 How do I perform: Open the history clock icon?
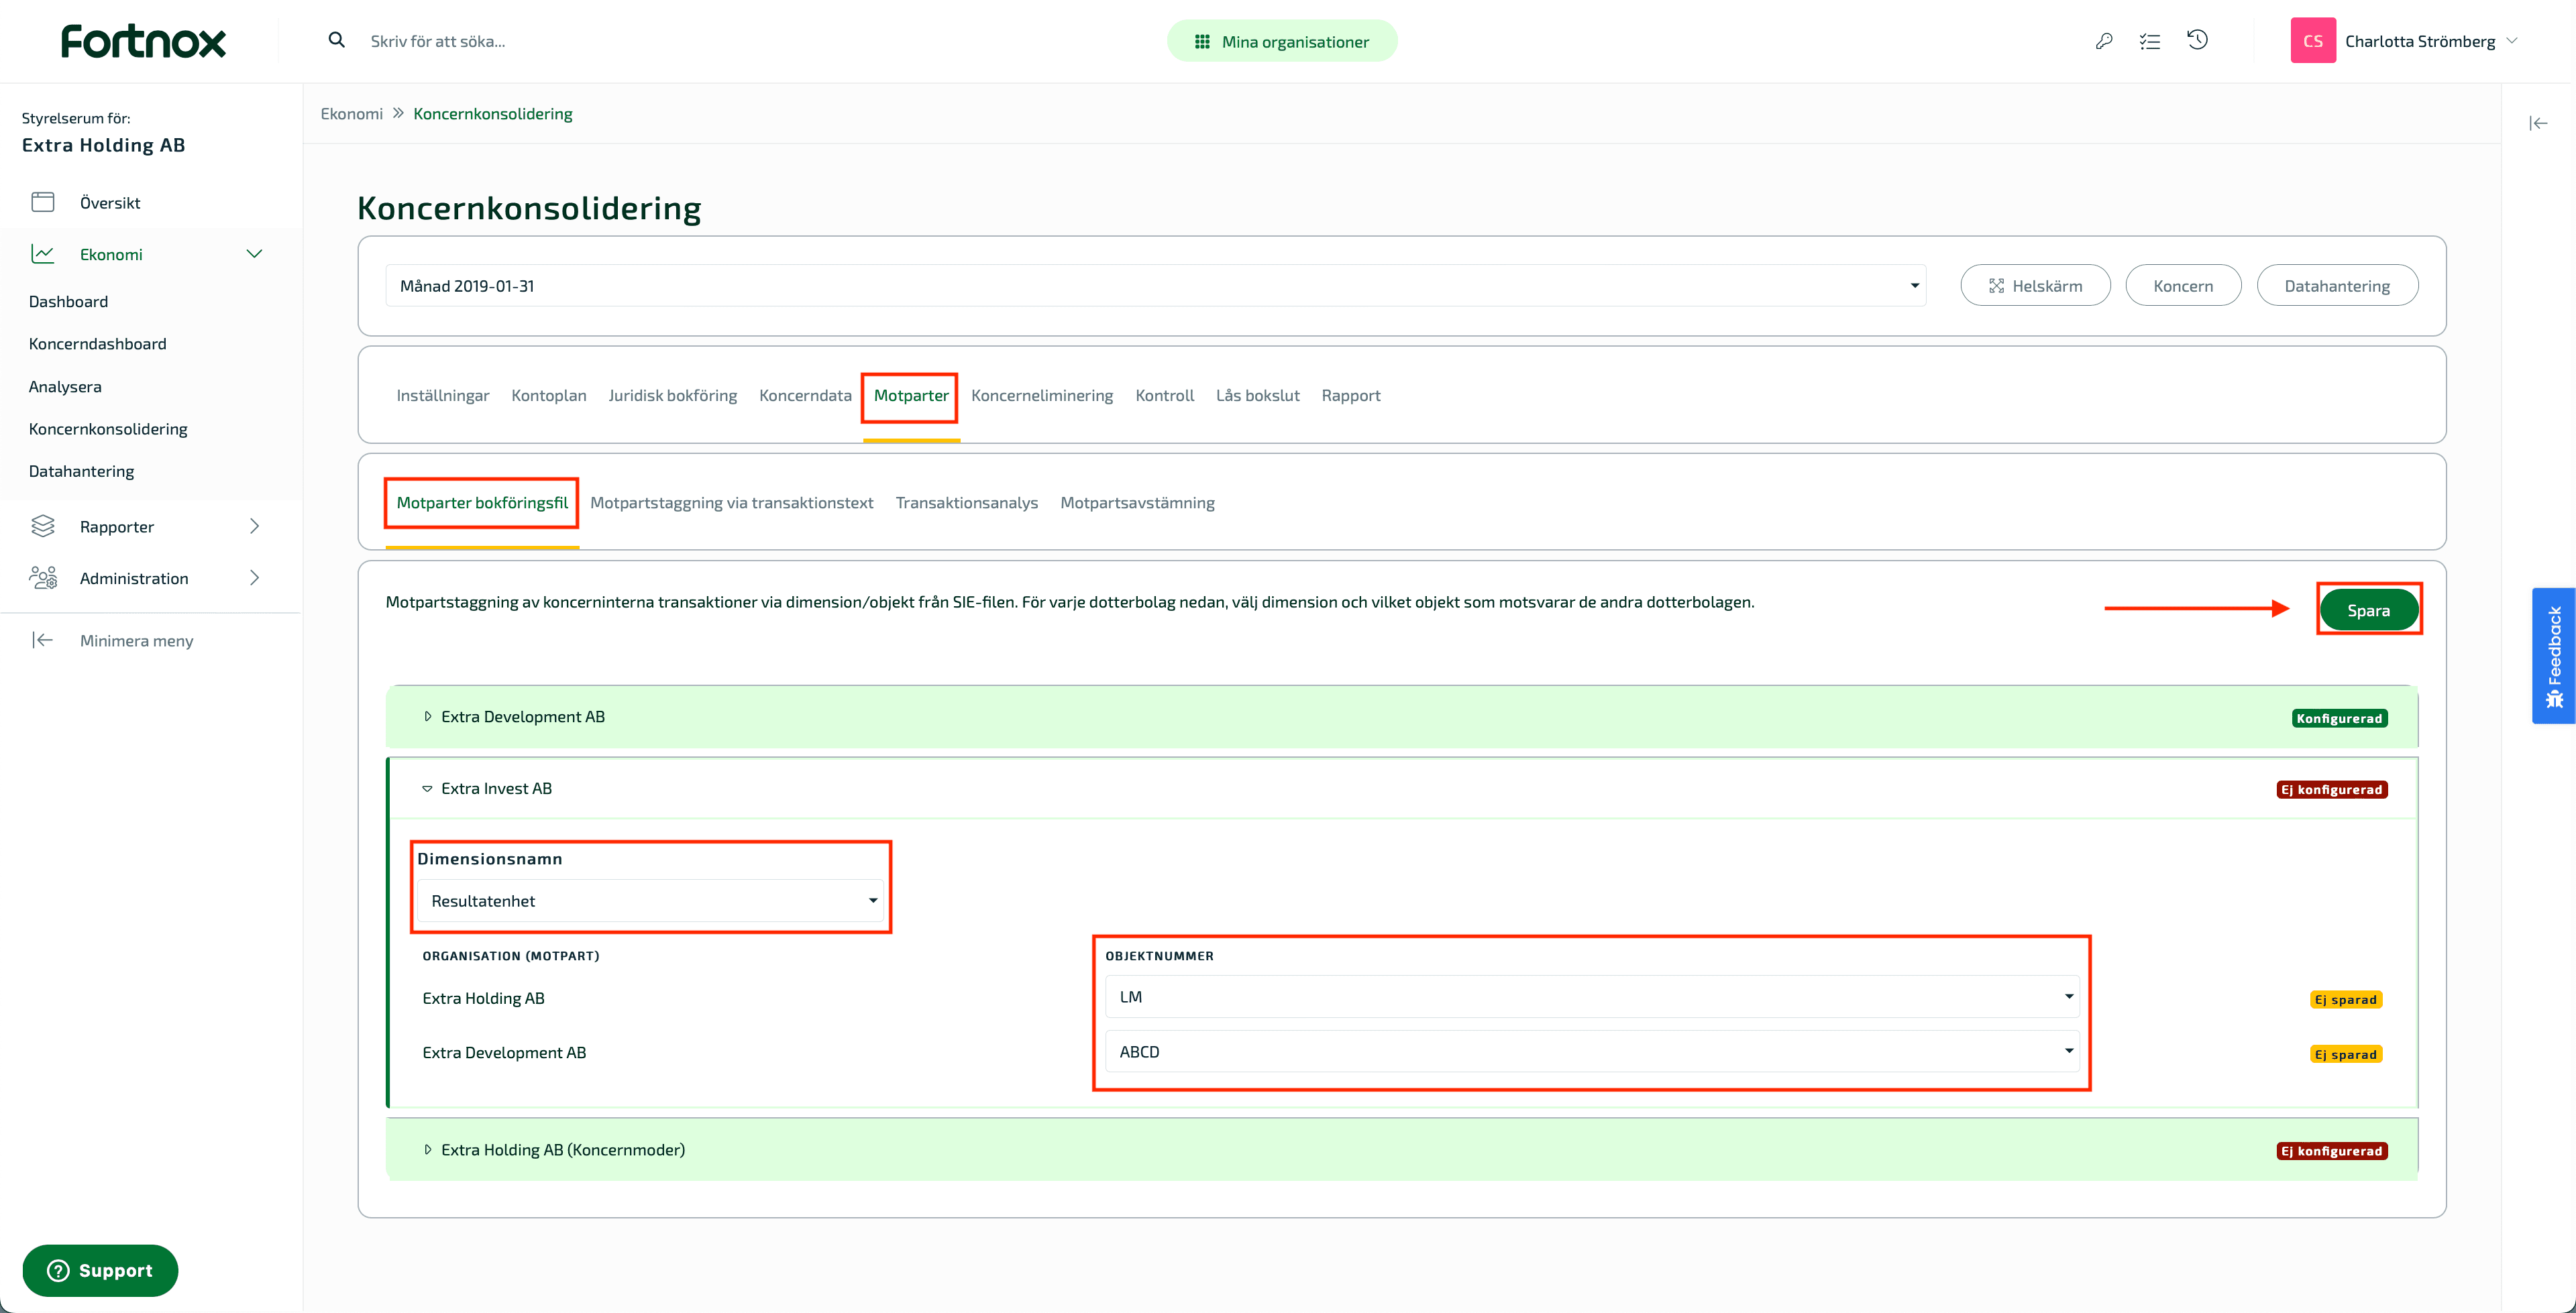tap(2197, 40)
